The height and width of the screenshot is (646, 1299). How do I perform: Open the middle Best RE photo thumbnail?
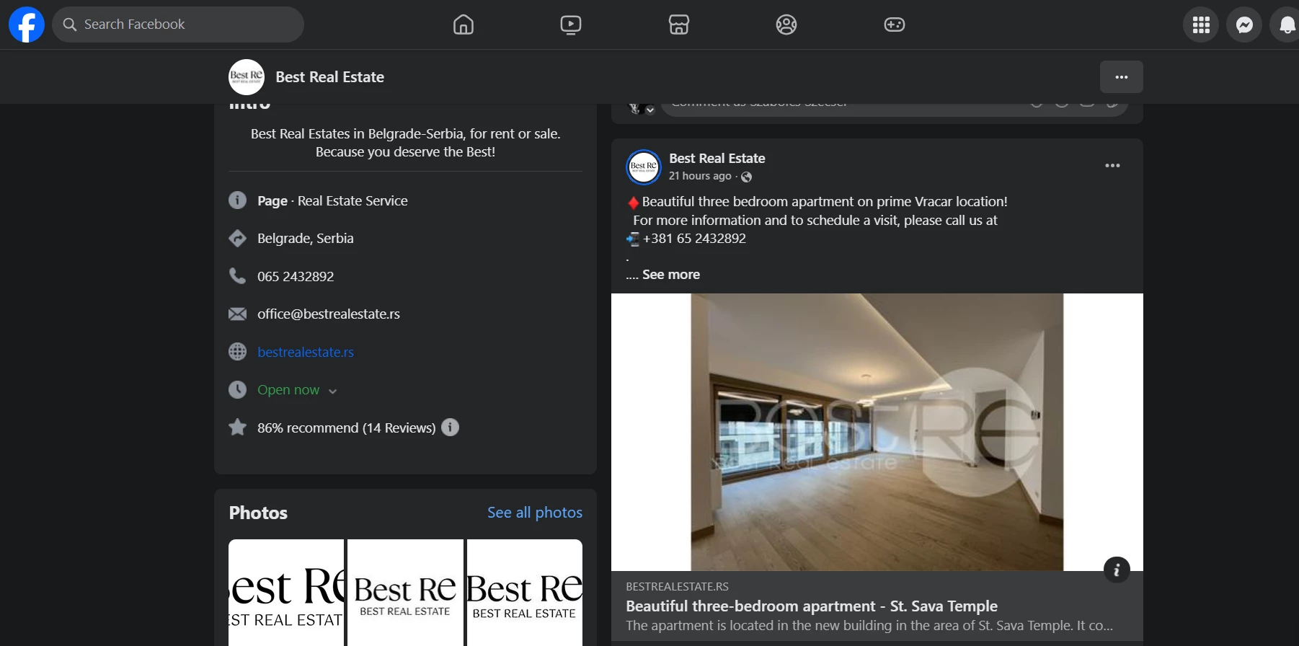click(405, 593)
